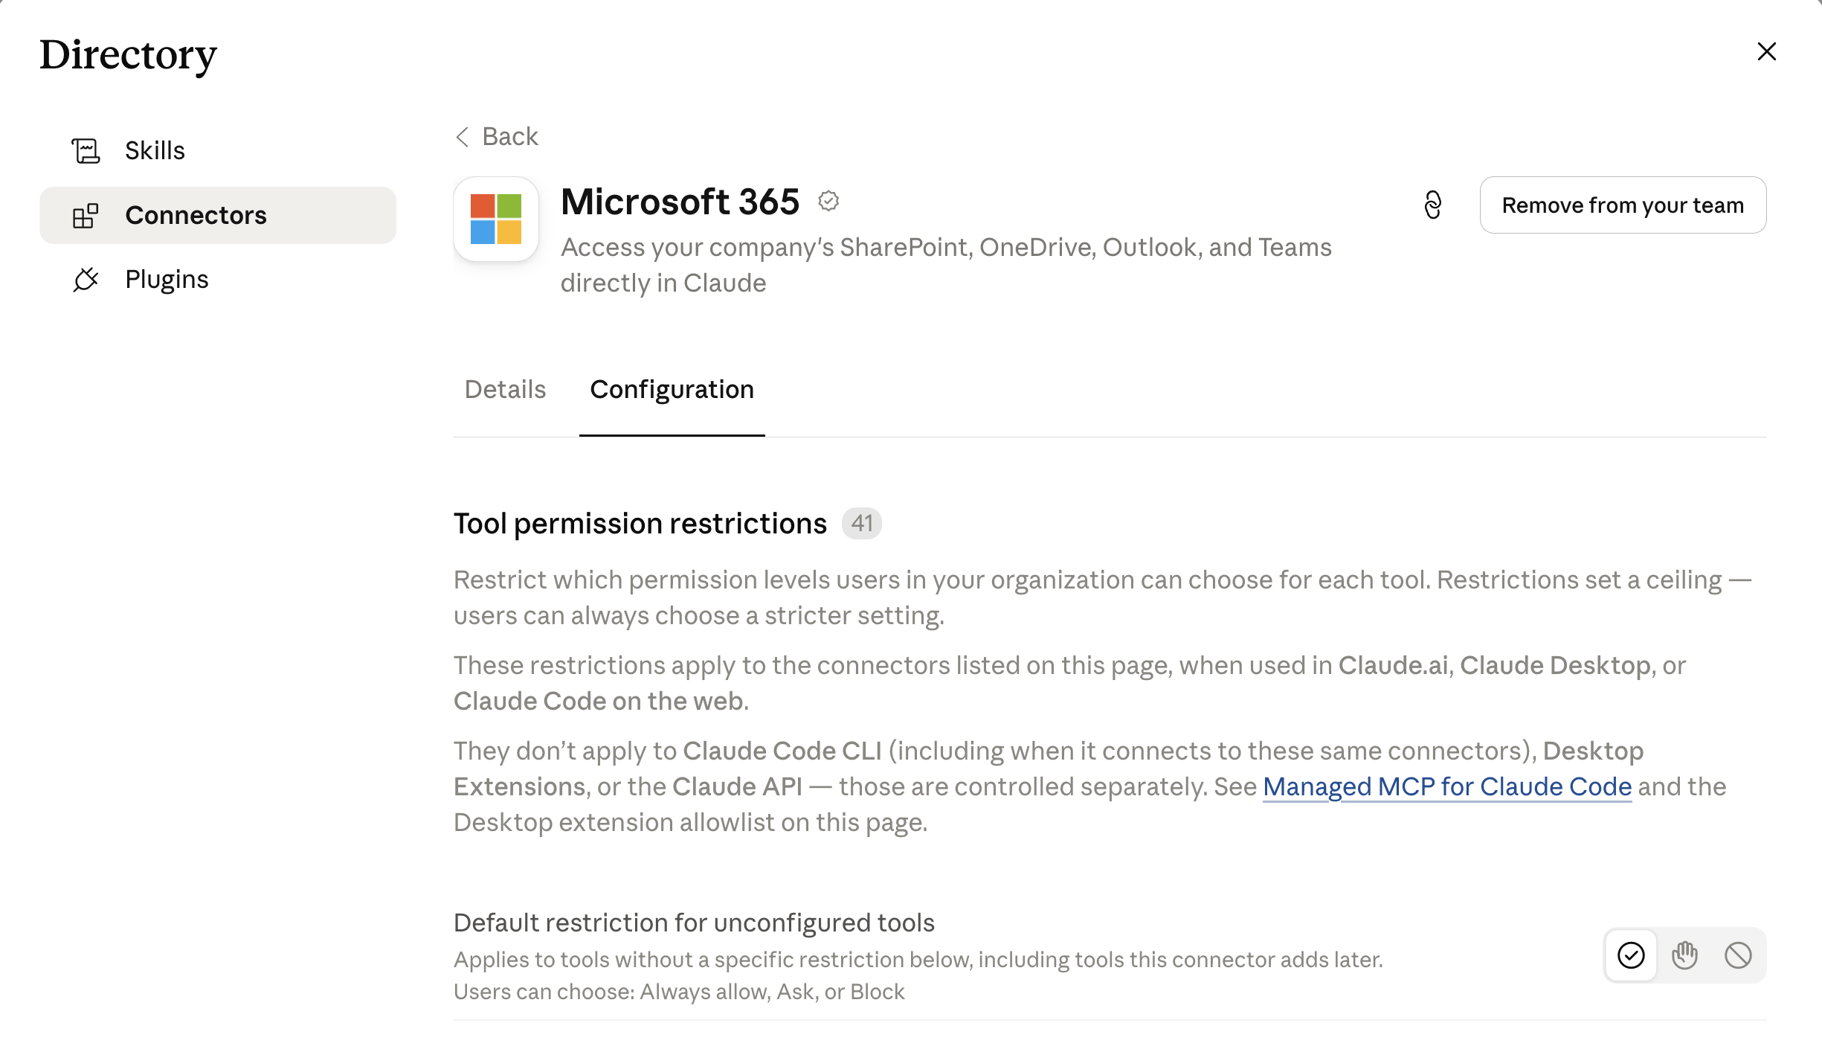The image size is (1822, 1052).
Task: Click the 41 tools count badge
Action: click(x=861, y=523)
